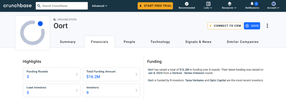Switch to the People tab
The width and height of the screenshot is (286, 102).
(129, 42)
